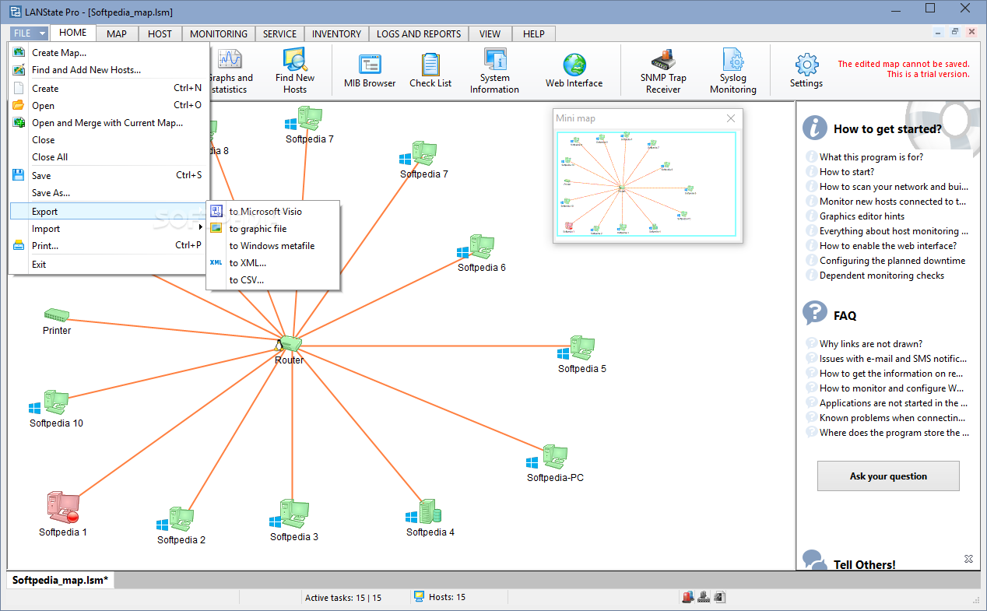Select the Softpedia_map.lsm document tab
The height and width of the screenshot is (611, 987).
[x=61, y=580]
